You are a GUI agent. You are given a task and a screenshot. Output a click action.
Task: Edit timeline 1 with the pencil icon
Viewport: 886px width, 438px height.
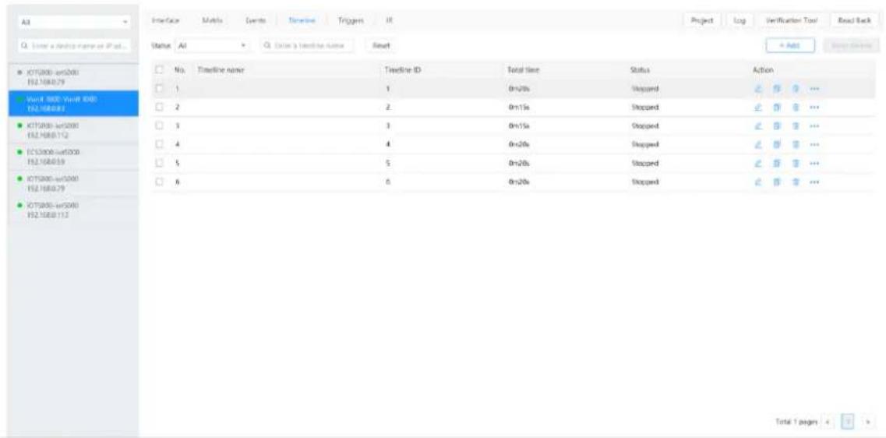tap(758, 89)
